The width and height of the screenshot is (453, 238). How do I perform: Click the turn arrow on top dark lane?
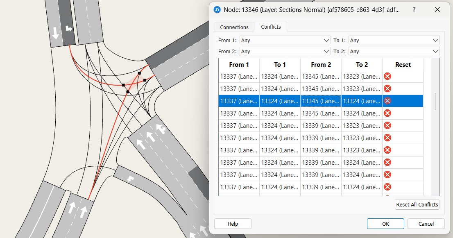pos(69,29)
